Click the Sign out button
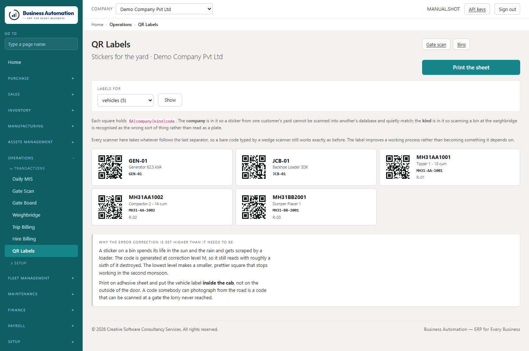The width and height of the screenshot is (529, 351). coord(507,9)
